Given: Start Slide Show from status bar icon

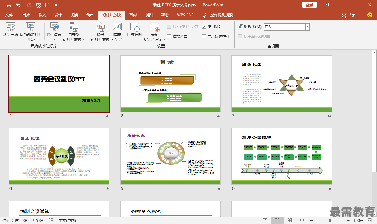Looking at the screenshot, I should (x=302, y=221).
